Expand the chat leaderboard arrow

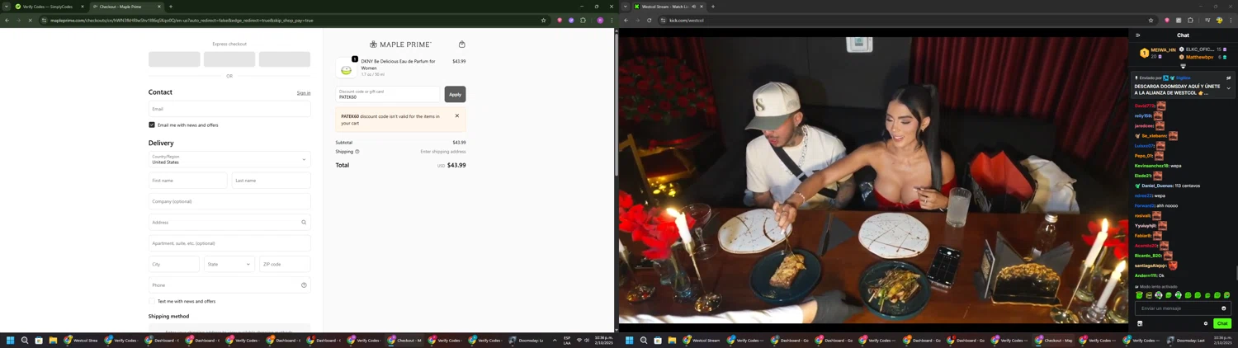(1183, 67)
